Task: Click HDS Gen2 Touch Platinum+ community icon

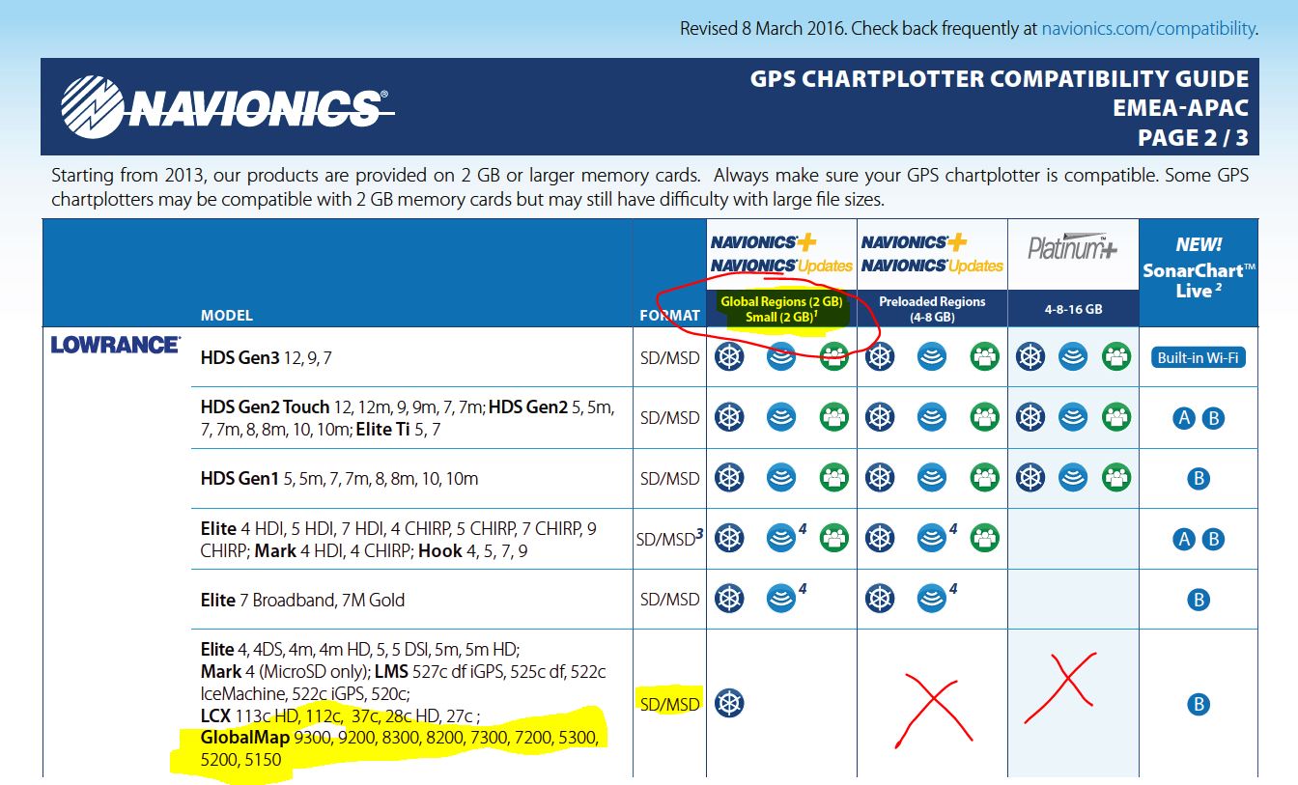Action: tap(1115, 417)
